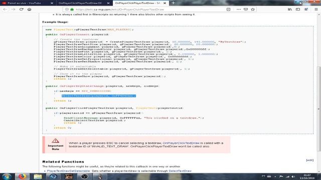The width and height of the screenshot is (321, 180).
Task: Close the YouTube tab
Action: pos(52,3)
